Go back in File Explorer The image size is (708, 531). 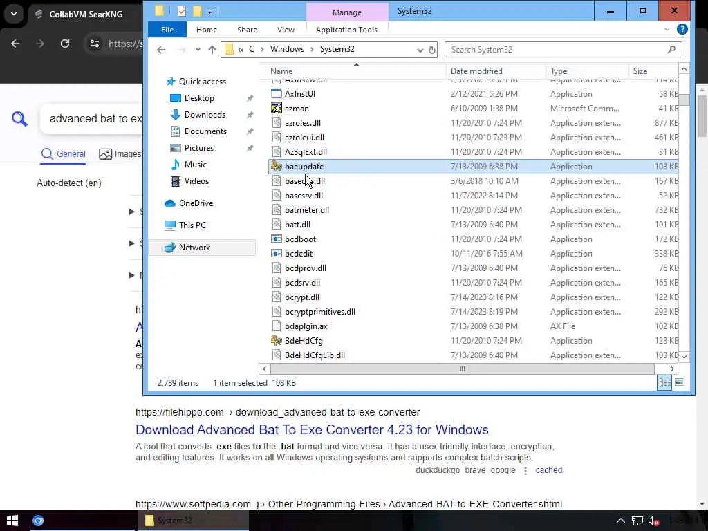point(161,50)
